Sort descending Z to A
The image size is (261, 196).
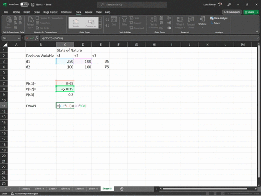click(x=107, y=26)
